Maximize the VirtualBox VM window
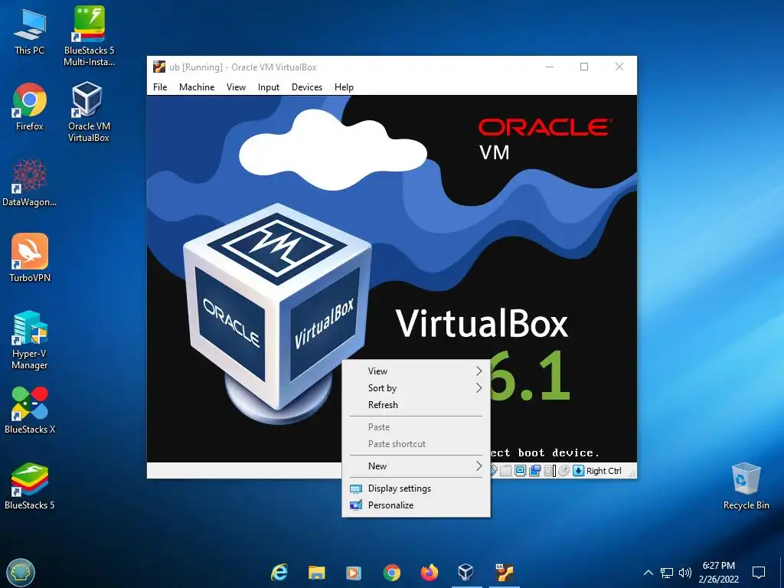Image resolution: width=784 pixels, height=588 pixels. (584, 67)
